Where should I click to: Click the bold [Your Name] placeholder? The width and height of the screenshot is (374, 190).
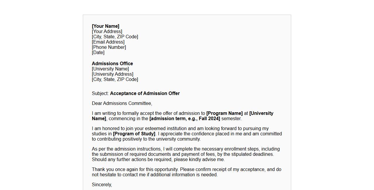pos(105,26)
